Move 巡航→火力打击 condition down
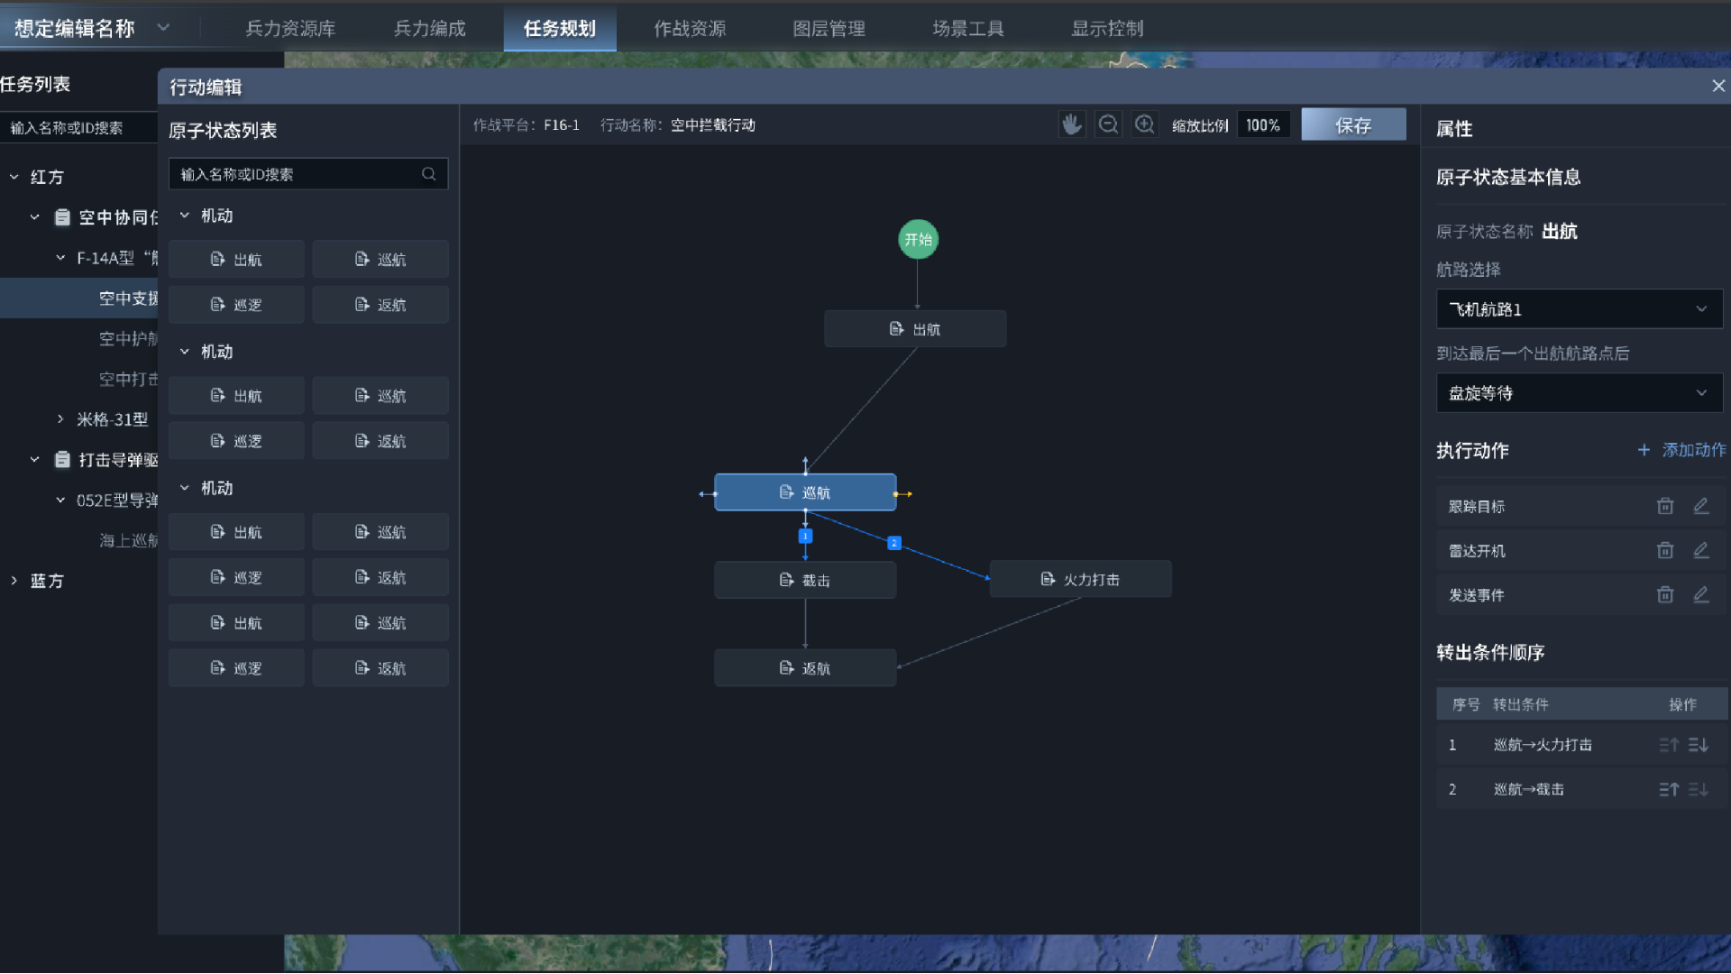The image size is (1731, 974). (x=1699, y=745)
